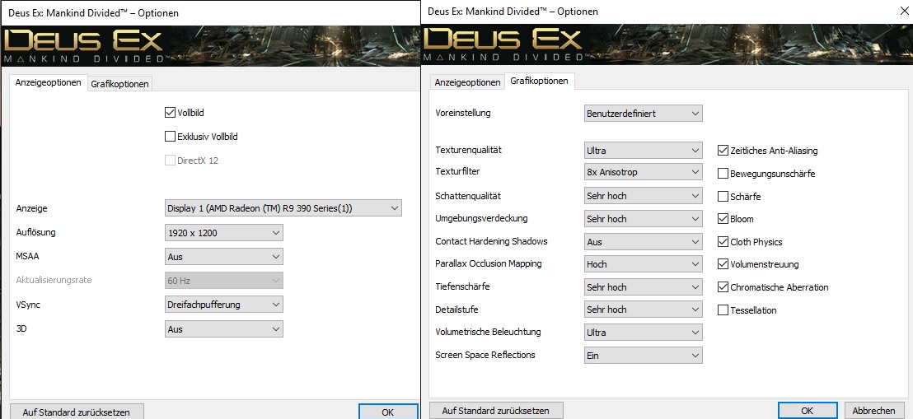The height and width of the screenshot is (419, 913).
Task: Click Auf Standard zurücksetzen in right window
Action: coord(495,410)
